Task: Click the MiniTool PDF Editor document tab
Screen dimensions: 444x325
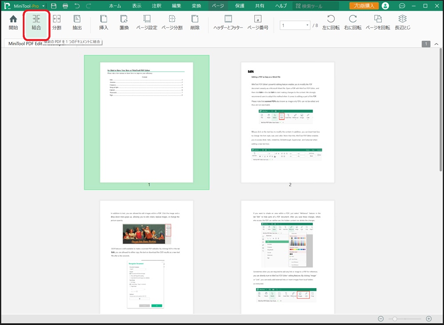Action: (40, 44)
